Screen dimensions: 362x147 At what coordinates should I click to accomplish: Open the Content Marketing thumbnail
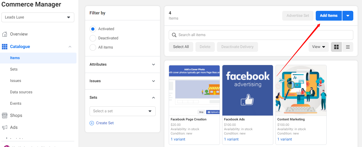301,90
